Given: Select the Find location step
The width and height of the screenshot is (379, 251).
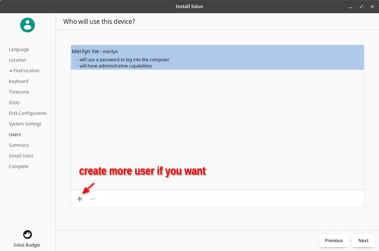Looking at the screenshot, I should [x=24, y=71].
